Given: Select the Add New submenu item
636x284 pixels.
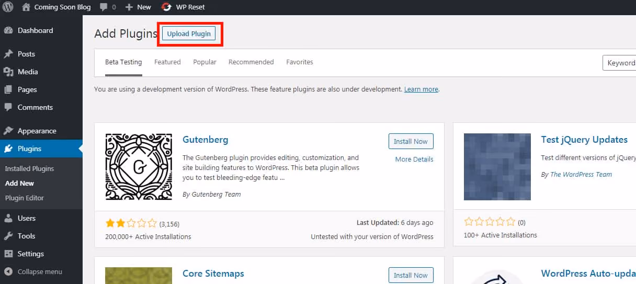Looking at the screenshot, I should [19, 184].
